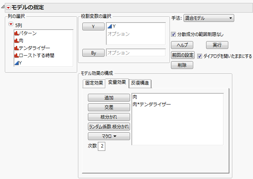Screen dimensions: 253x179
Task: Open the マクロ dropdown menu
Action: coord(109,136)
